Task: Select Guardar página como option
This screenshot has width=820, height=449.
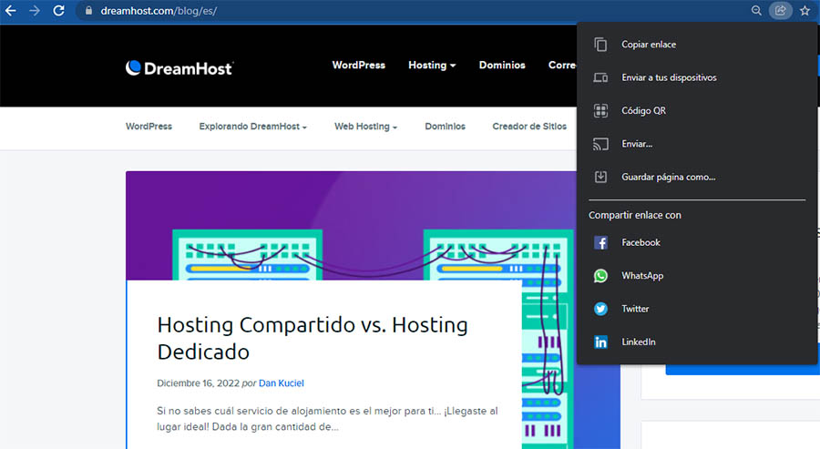Action: point(668,178)
